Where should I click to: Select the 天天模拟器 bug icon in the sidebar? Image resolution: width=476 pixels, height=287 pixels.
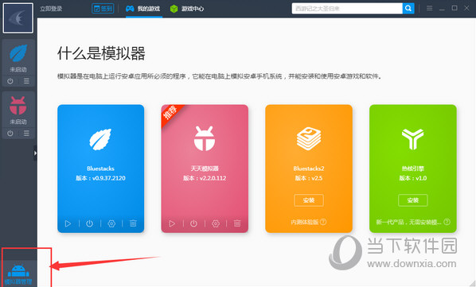coord(18,106)
